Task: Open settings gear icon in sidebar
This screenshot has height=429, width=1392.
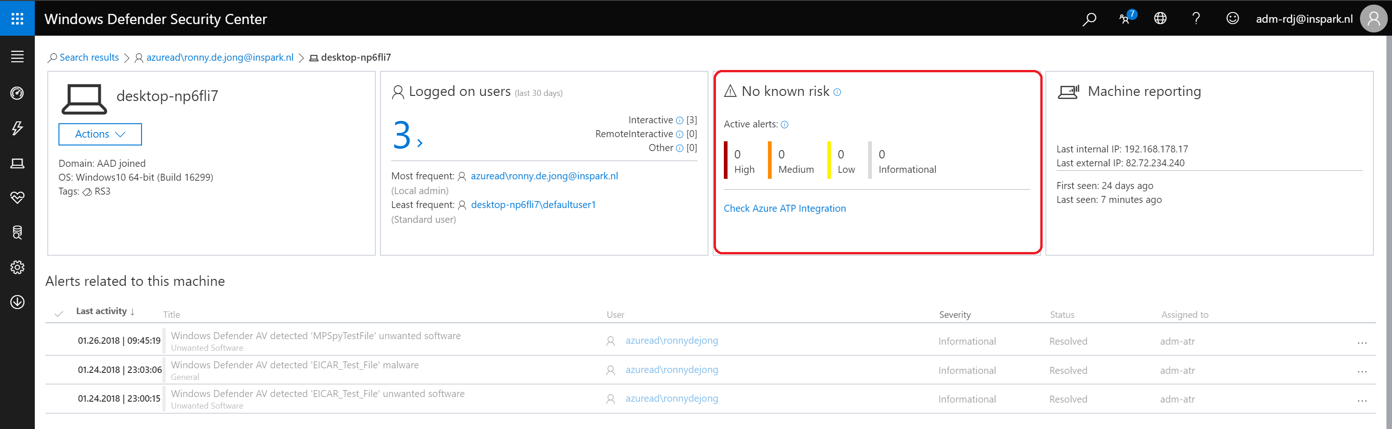Action: (x=17, y=267)
